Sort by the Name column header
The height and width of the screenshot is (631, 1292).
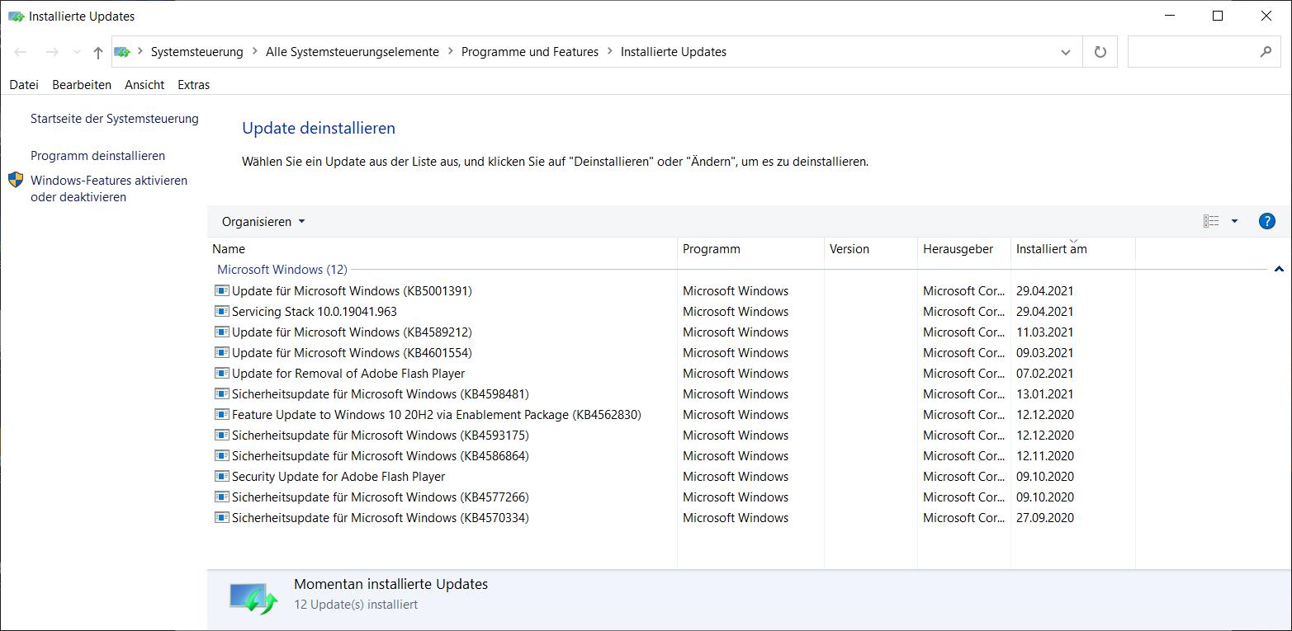[x=442, y=249]
